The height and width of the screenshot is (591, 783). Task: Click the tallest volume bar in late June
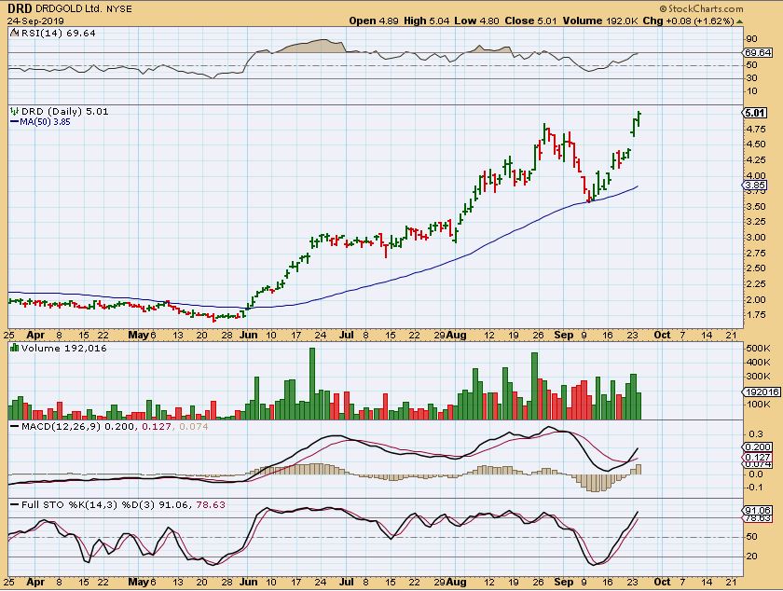312,384
